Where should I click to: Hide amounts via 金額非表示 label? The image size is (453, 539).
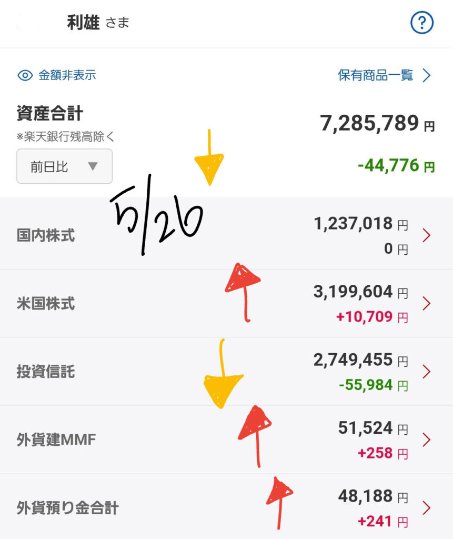coord(67,75)
